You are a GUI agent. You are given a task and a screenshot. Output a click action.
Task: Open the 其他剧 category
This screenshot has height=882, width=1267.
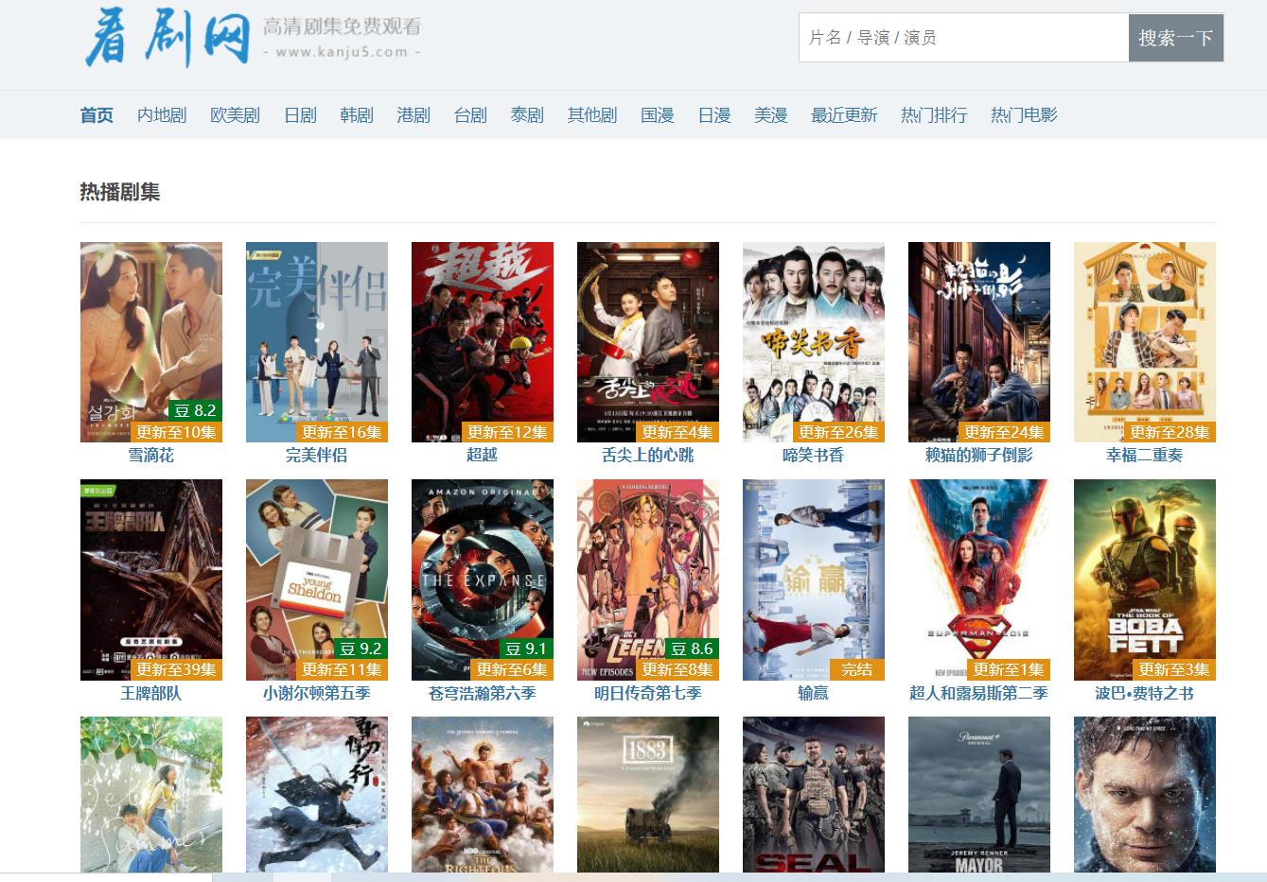[592, 115]
